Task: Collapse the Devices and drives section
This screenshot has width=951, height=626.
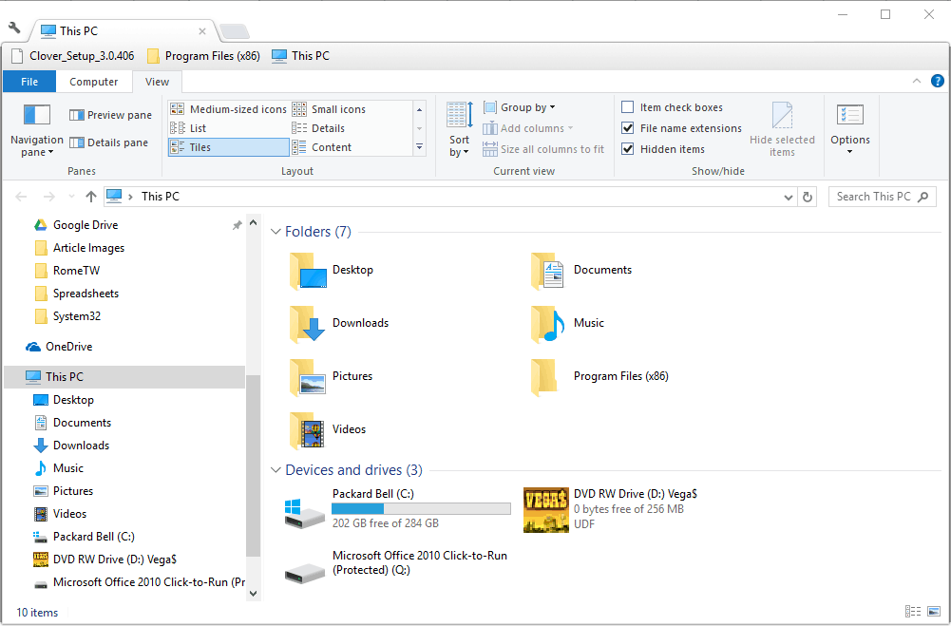Action: click(275, 469)
